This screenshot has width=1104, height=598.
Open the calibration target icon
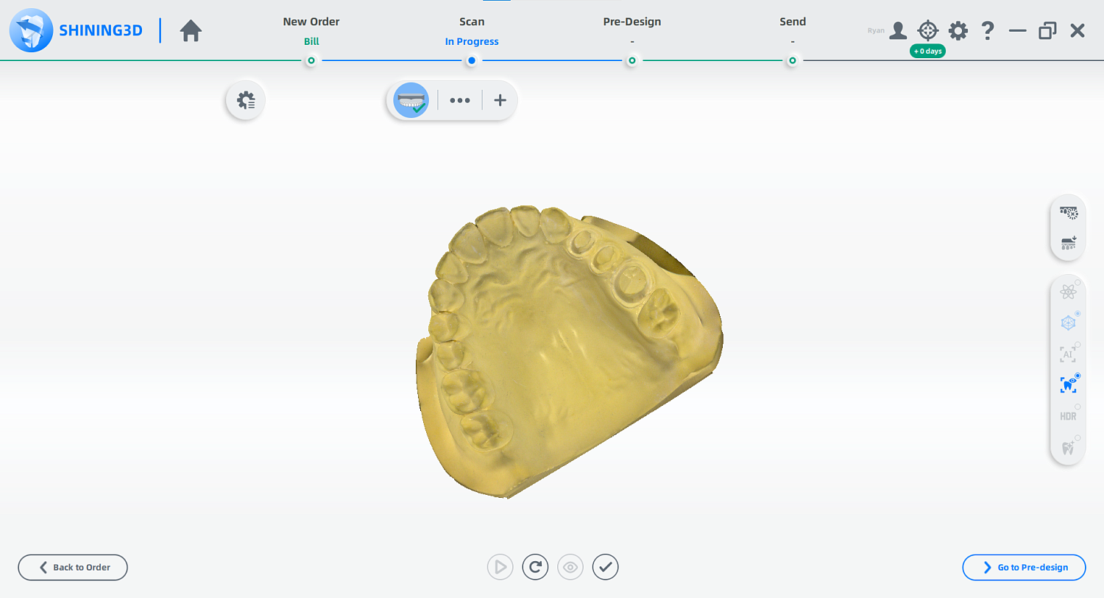click(927, 31)
